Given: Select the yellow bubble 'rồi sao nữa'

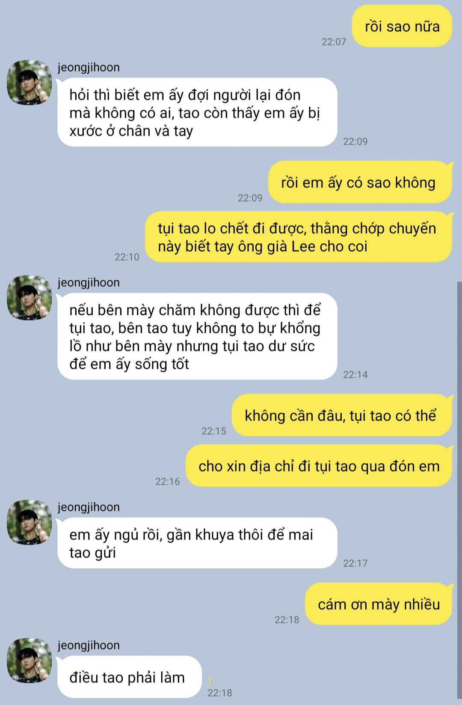Looking at the screenshot, I should click(x=402, y=27).
